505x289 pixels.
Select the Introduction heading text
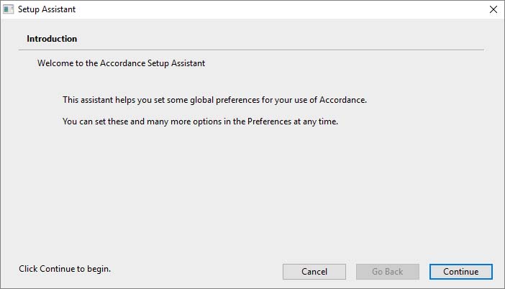[52, 39]
